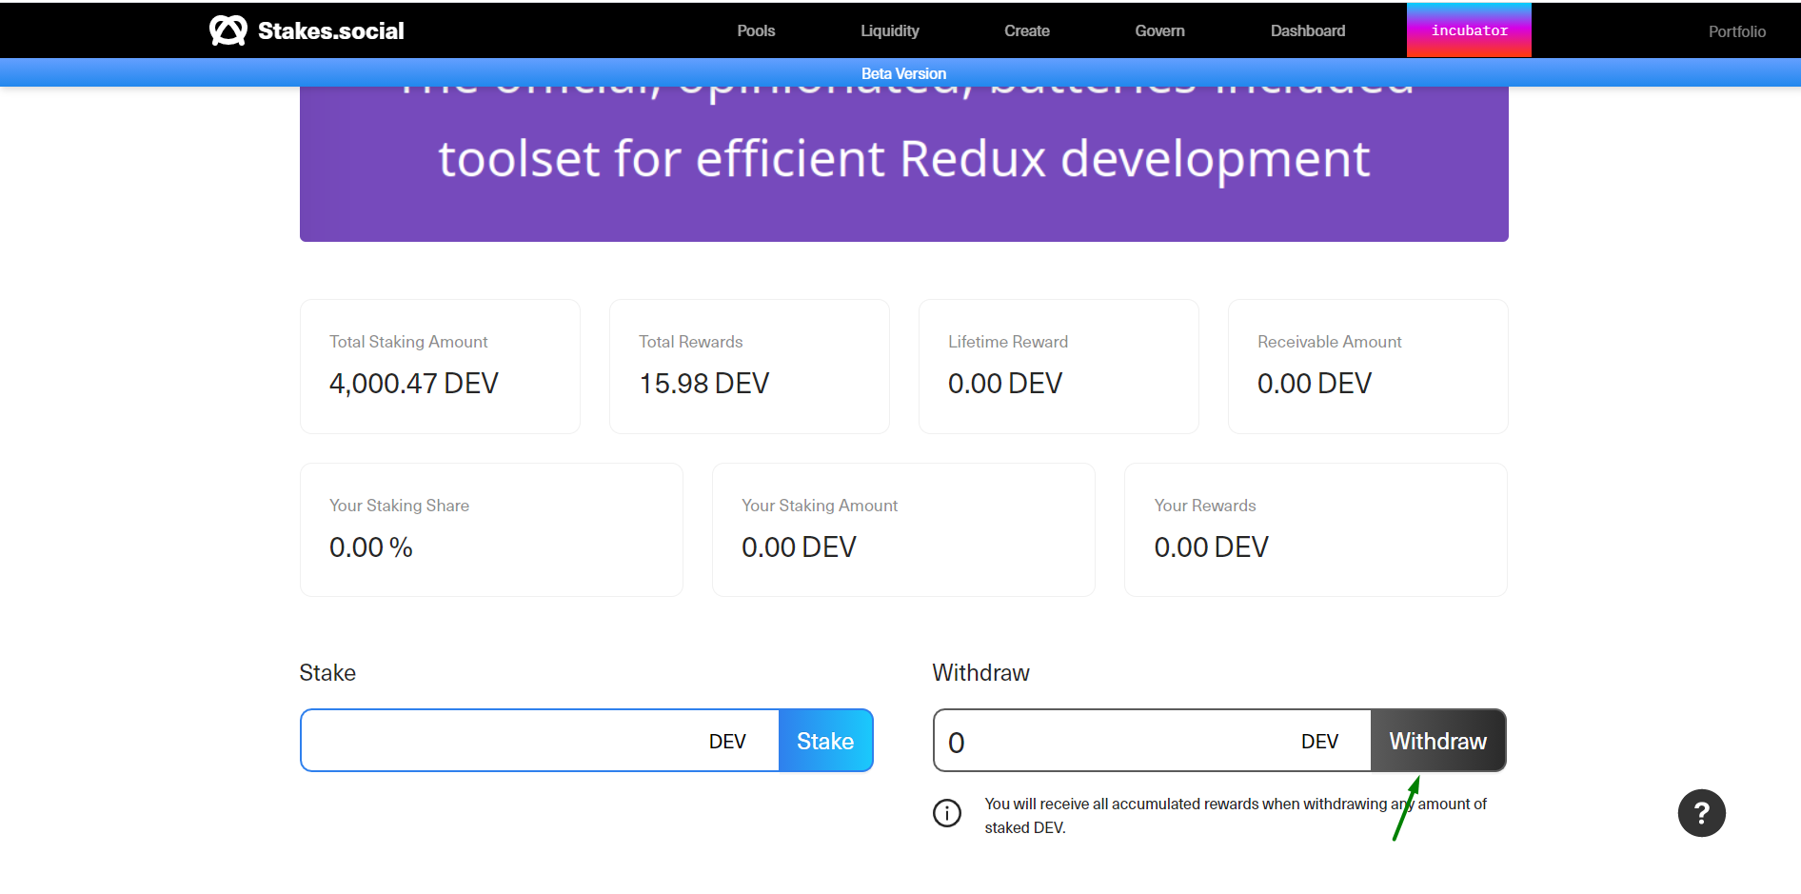Click the info icon beside withdraw note
Screen dimensions: 1801x894
click(947, 813)
